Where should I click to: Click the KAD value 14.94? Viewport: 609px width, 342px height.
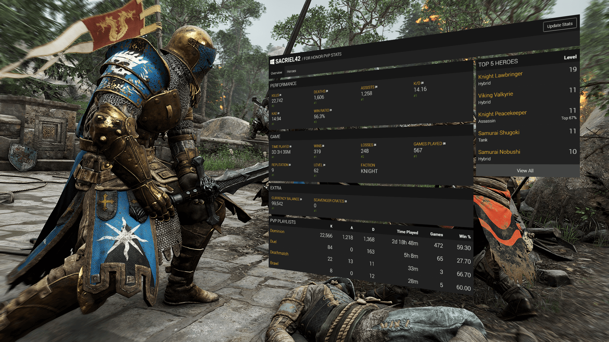tap(276, 119)
